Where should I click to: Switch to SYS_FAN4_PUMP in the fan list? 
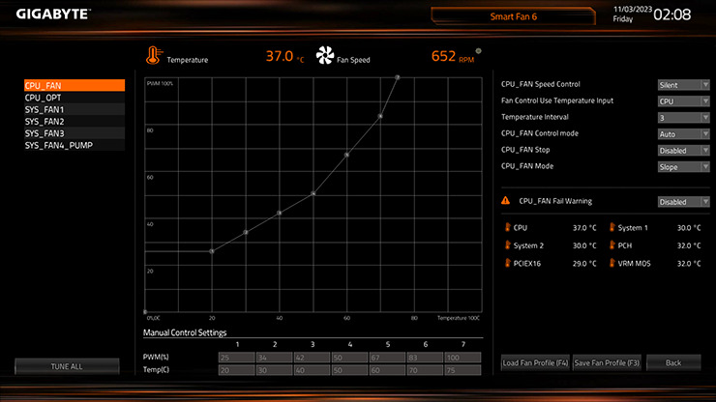(x=75, y=145)
